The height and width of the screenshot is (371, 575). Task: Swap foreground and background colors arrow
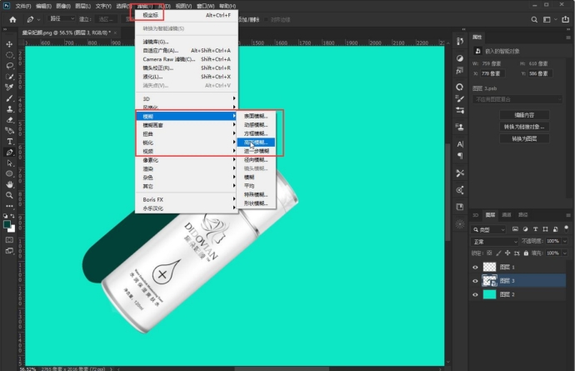(x=12, y=216)
